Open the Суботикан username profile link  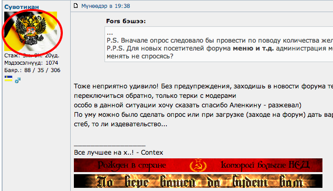(x=22, y=7)
